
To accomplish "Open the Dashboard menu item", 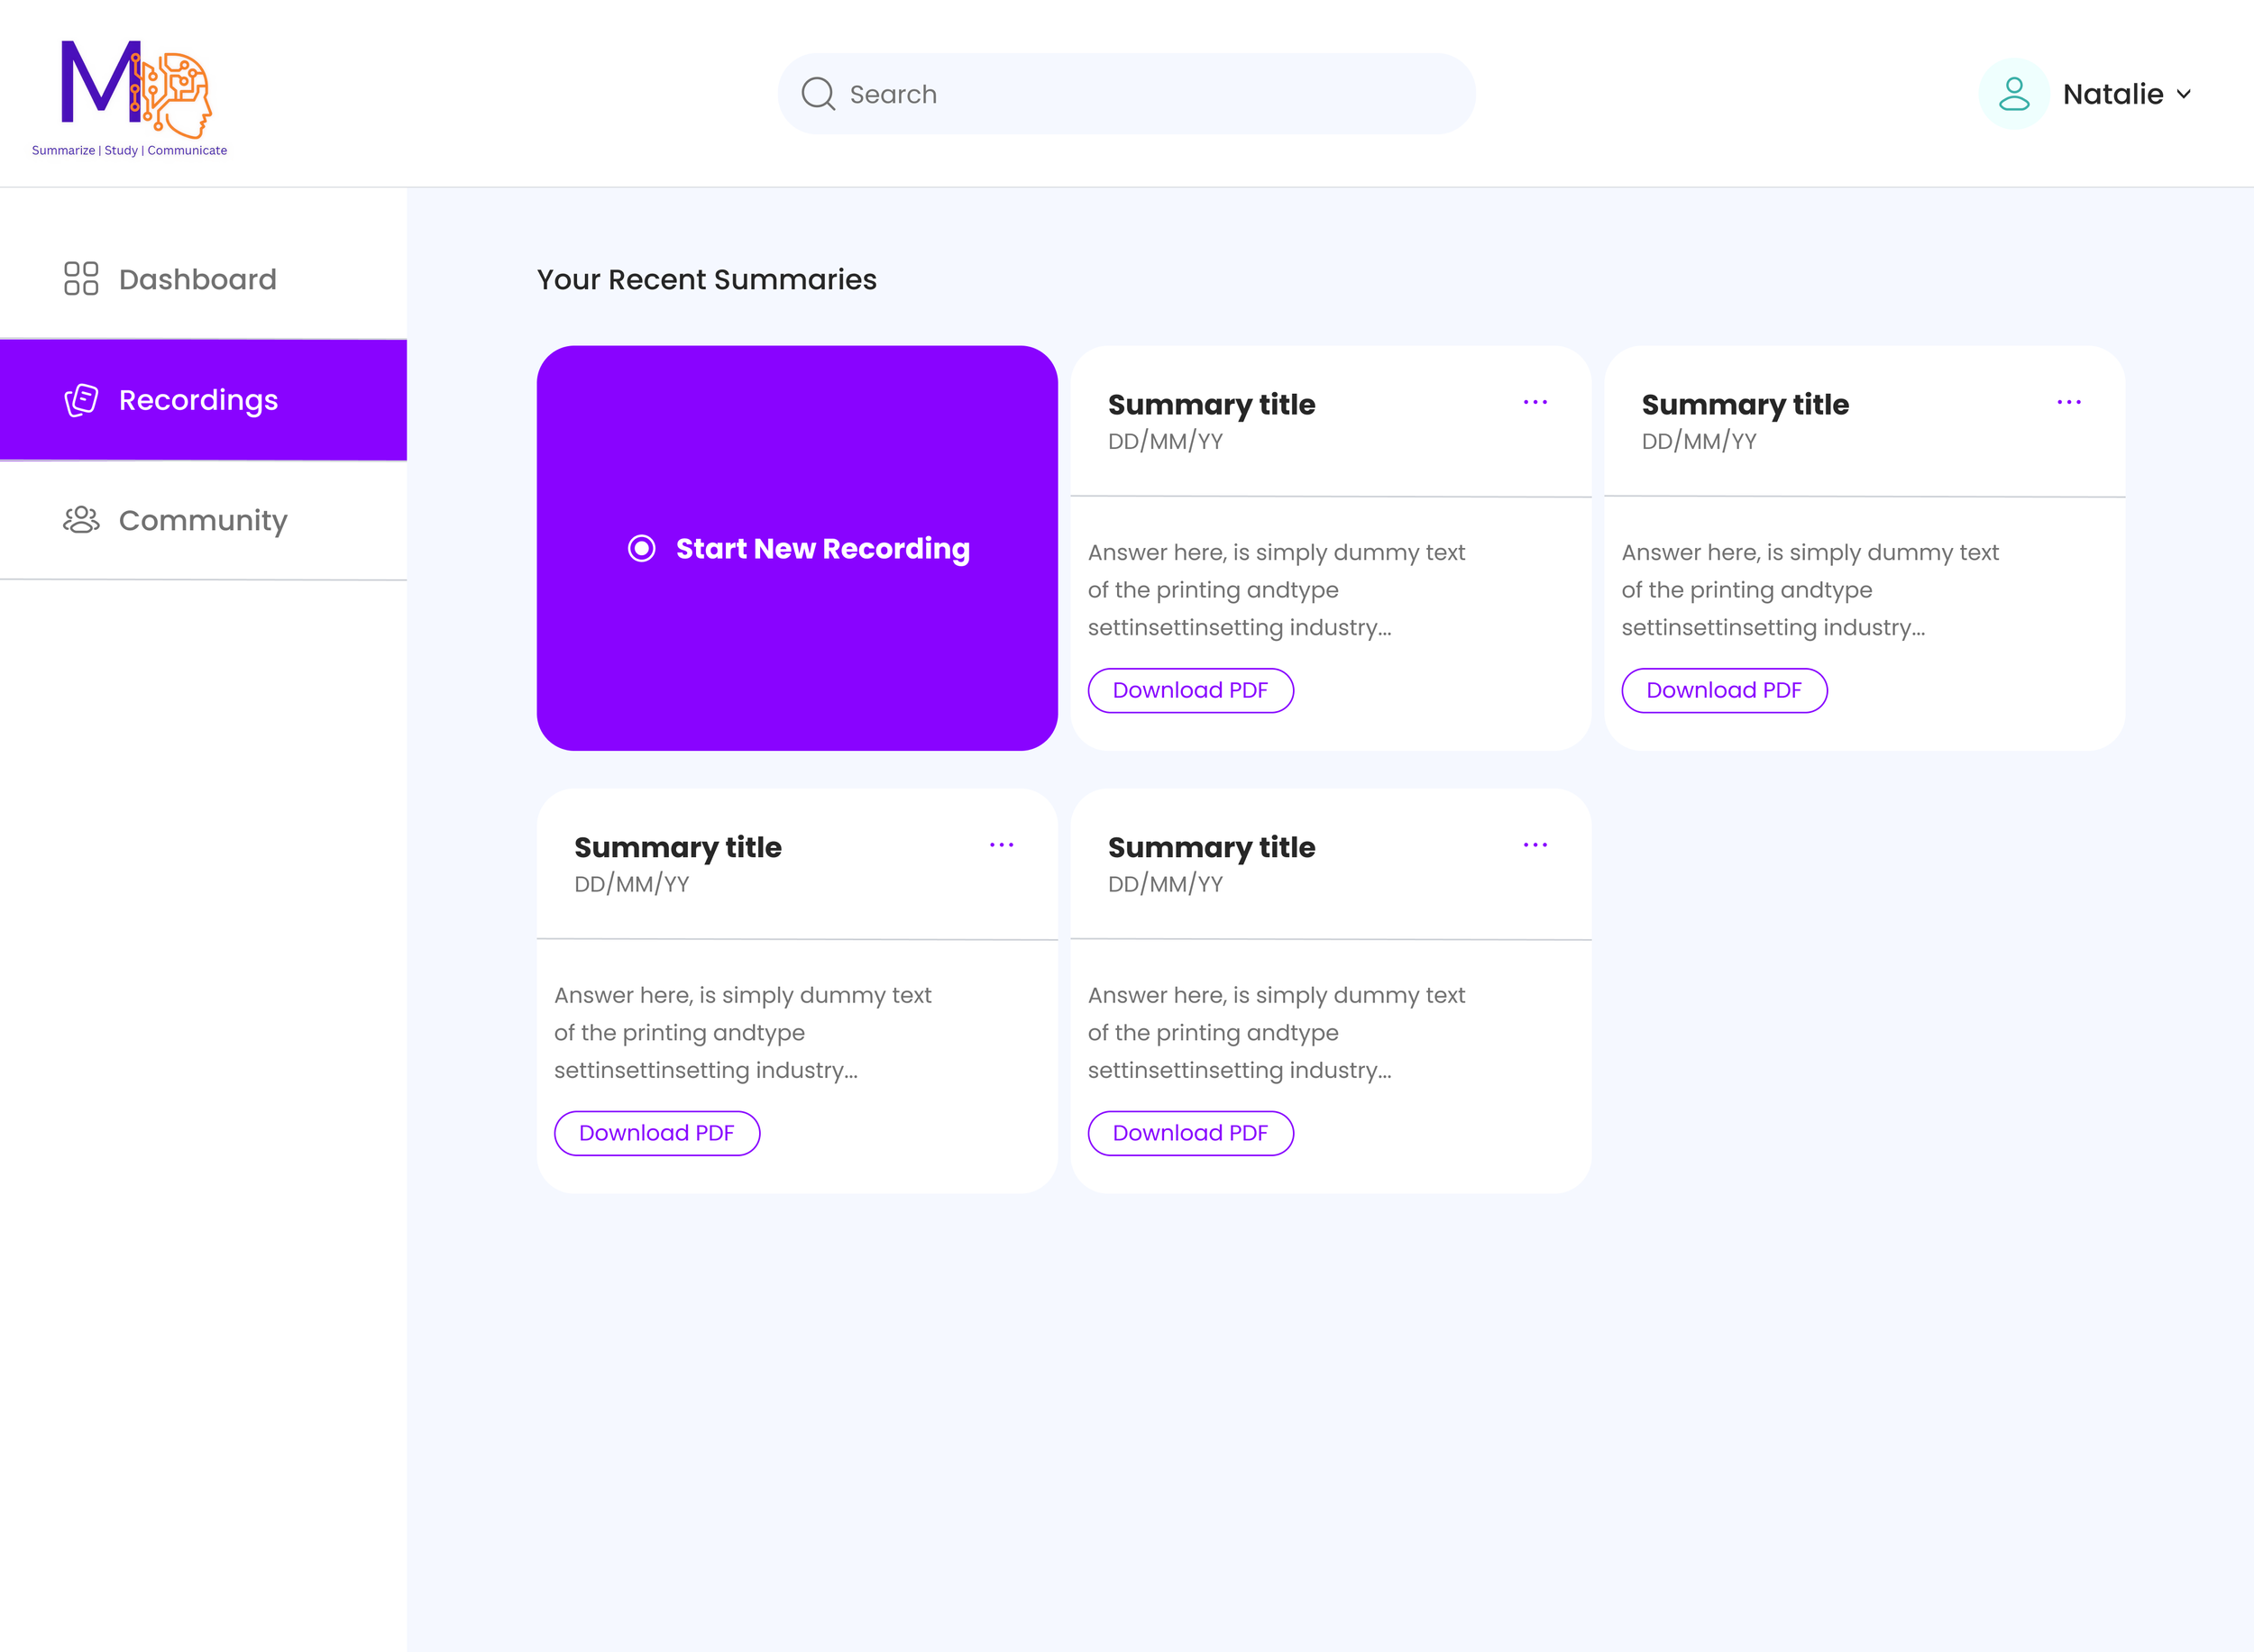I will tap(197, 279).
